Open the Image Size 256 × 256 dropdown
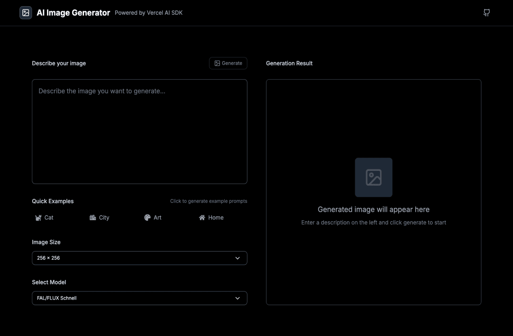This screenshot has width=513, height=336. click(139, 258)
